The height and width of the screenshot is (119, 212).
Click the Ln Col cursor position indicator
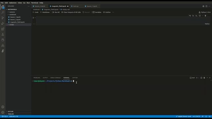pyautogui.click(x=196, y=116)
